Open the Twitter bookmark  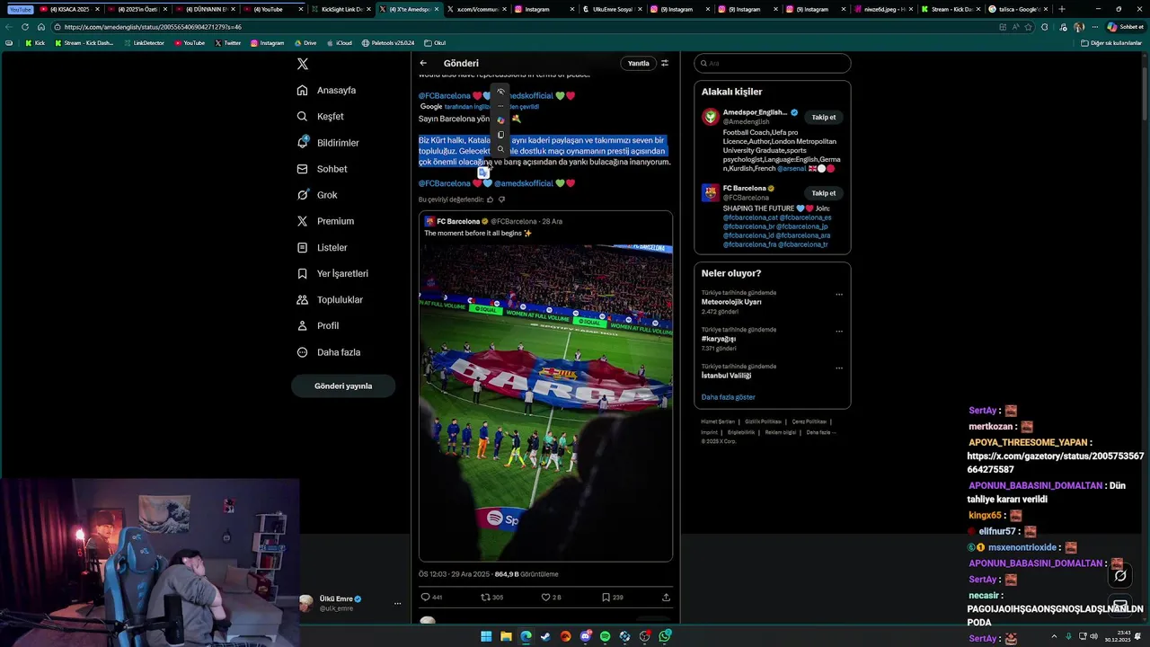(227, 43)
